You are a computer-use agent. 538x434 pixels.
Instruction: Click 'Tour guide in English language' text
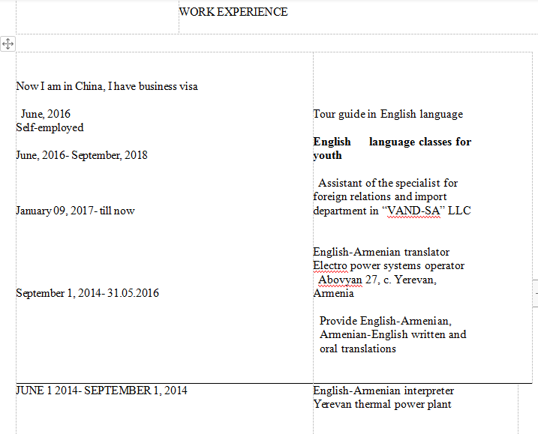coord(388,114)
